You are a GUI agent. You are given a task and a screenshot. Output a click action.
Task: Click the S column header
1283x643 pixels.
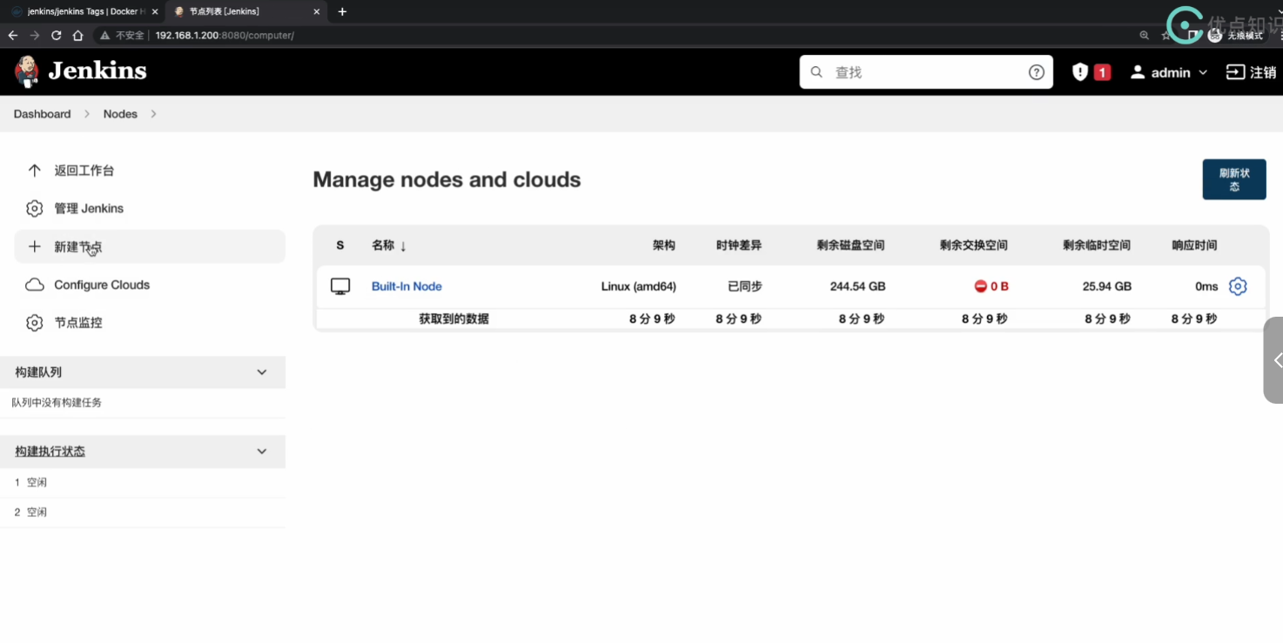point(339,245)
